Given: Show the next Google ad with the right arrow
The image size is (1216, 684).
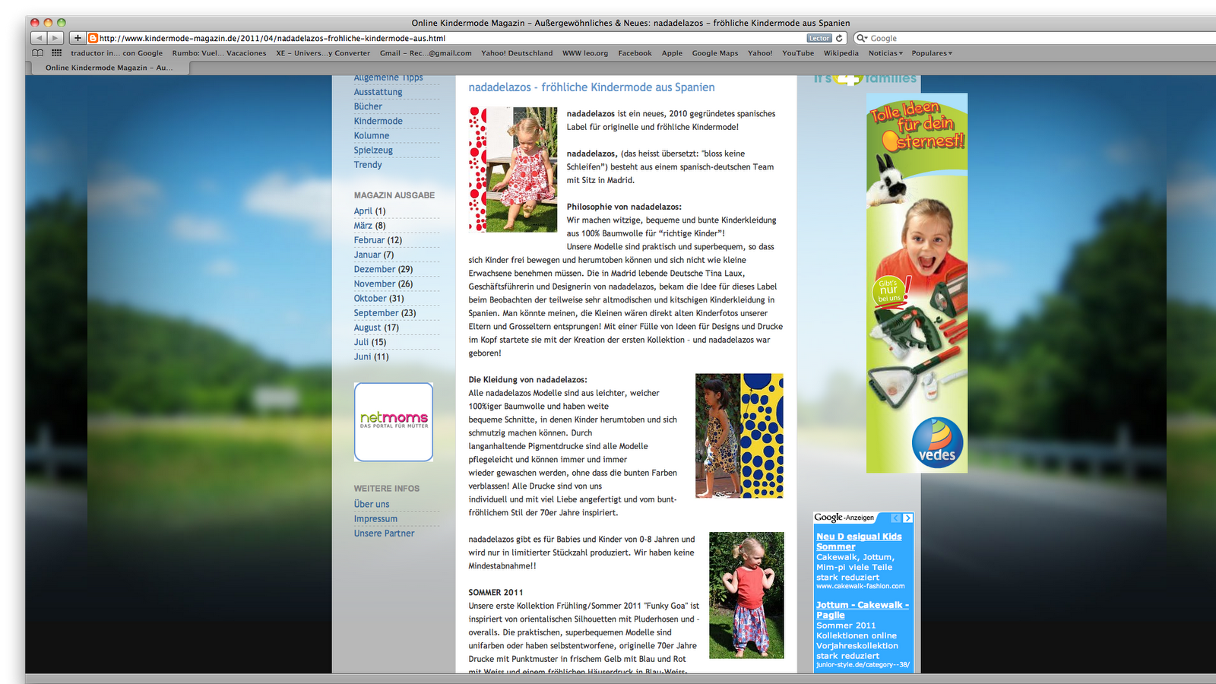Looking at the screenshot, I should (x=907, y=518).
